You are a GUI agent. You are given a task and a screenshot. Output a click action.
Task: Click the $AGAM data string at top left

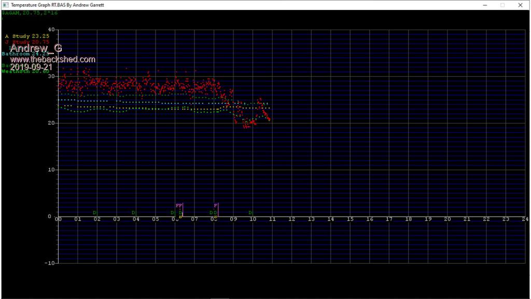30,12
